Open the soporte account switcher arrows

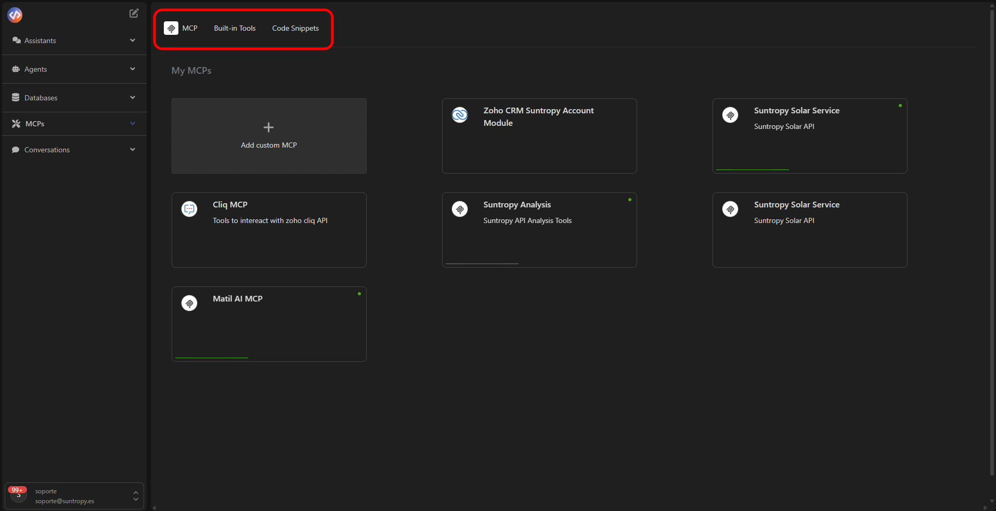[136, 496]
